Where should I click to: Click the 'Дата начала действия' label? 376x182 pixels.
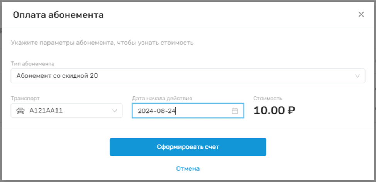click(162, 99)
